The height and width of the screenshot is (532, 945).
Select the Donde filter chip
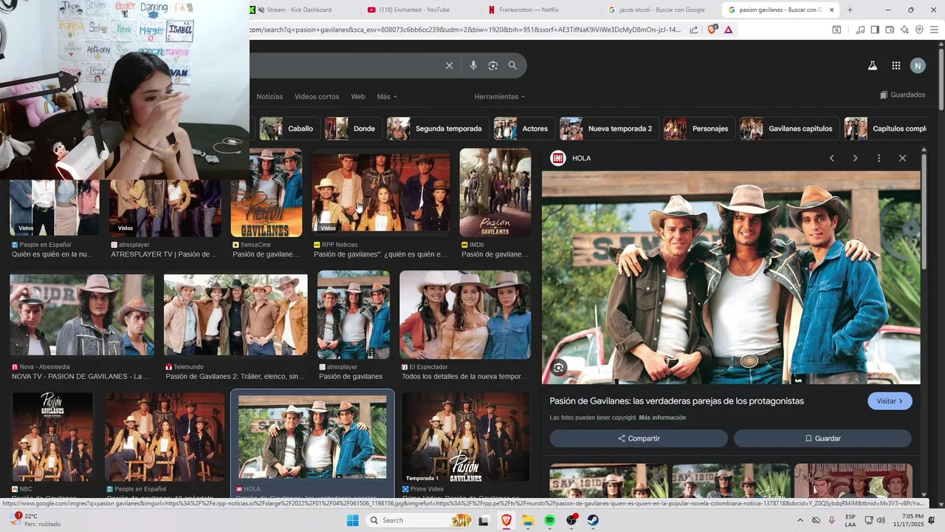pos(353,129)
